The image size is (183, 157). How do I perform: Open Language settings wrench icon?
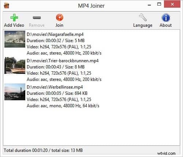click(143, 17)
